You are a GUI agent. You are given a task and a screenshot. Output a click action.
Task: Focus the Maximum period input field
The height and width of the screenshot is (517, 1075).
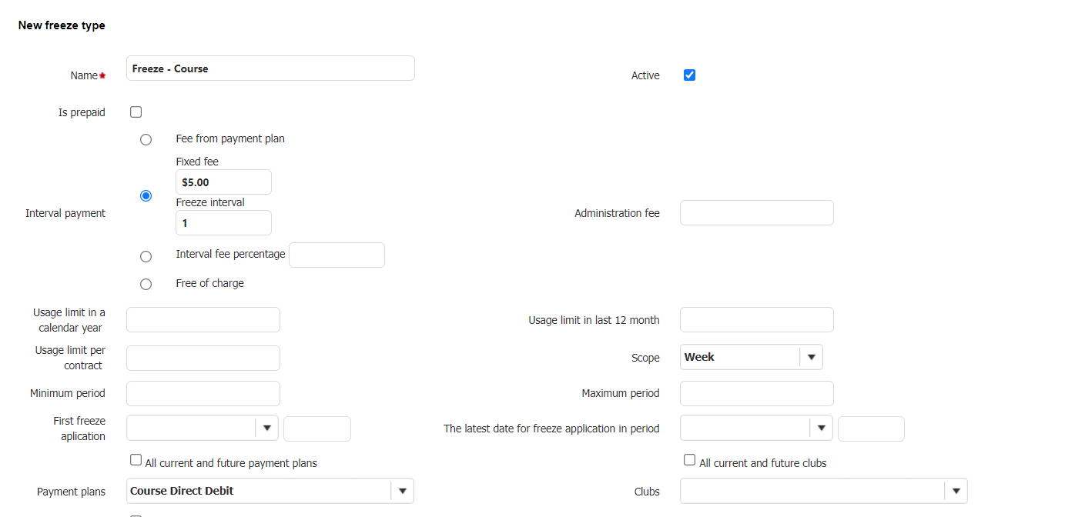click(x=756, y=393)
